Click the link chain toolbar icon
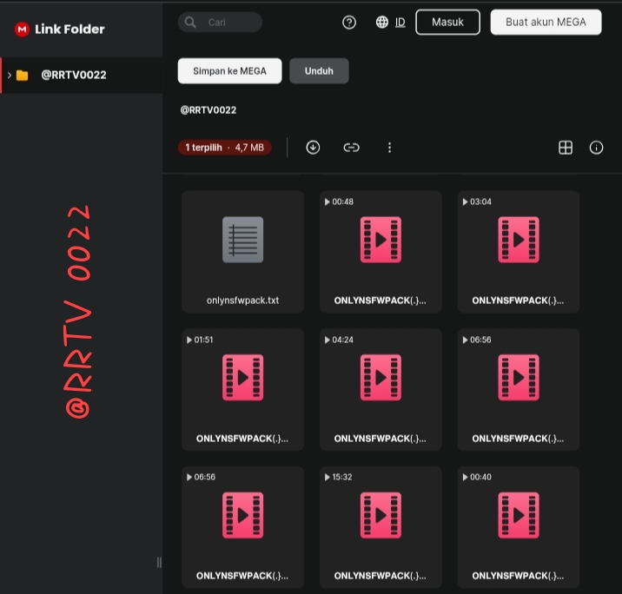This screenshot has height=594, width=622. coord(351,148)
